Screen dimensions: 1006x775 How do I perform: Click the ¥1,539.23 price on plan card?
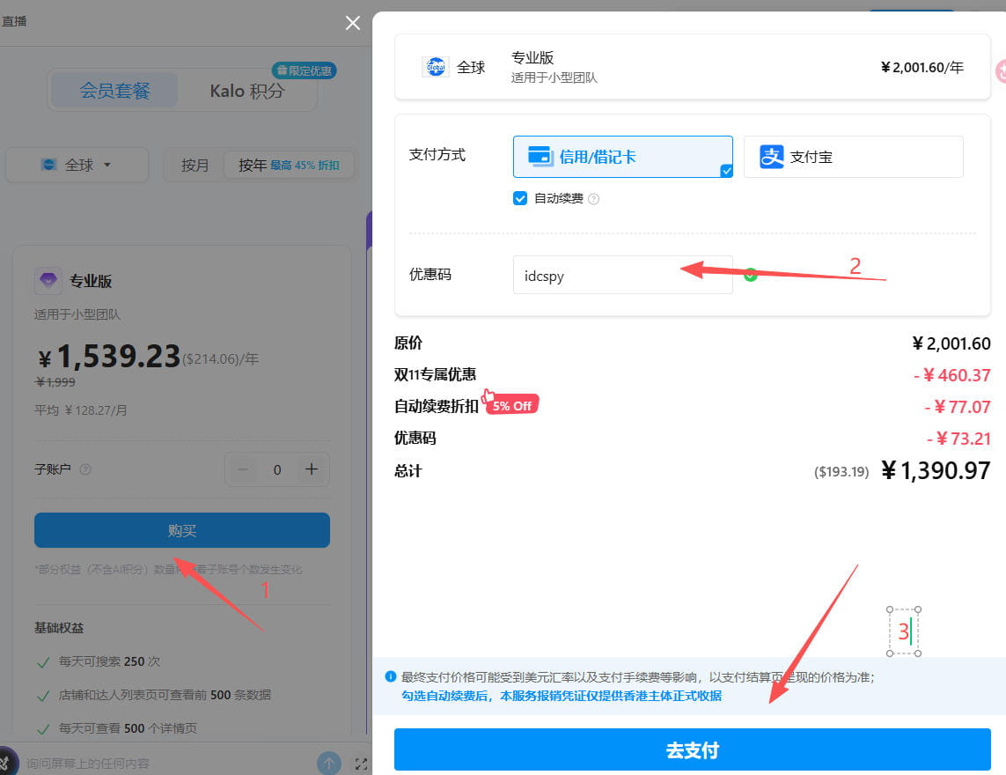109,357
